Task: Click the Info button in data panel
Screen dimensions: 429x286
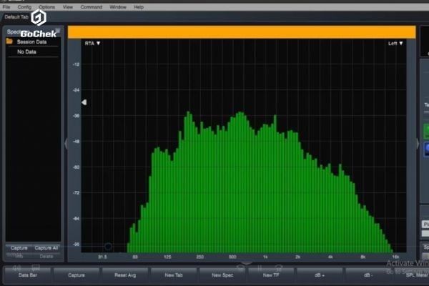Action: click(x=19, y=257)
